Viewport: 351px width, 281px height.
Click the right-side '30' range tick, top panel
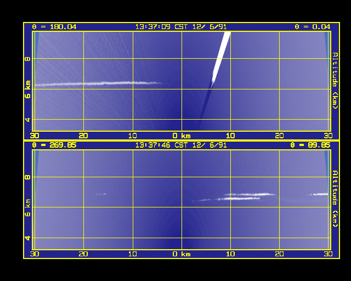(328, 136)
